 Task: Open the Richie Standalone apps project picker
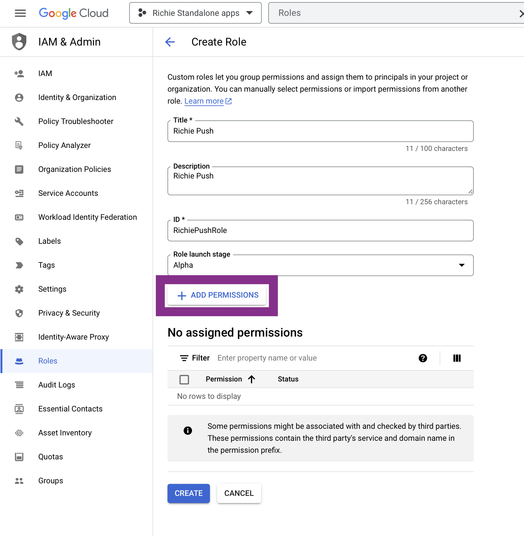pyautogui.click(x=195, y=13)
